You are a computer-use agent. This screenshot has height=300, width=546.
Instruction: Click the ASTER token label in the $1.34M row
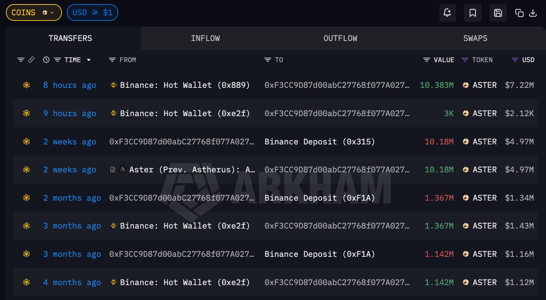(484, 198)
